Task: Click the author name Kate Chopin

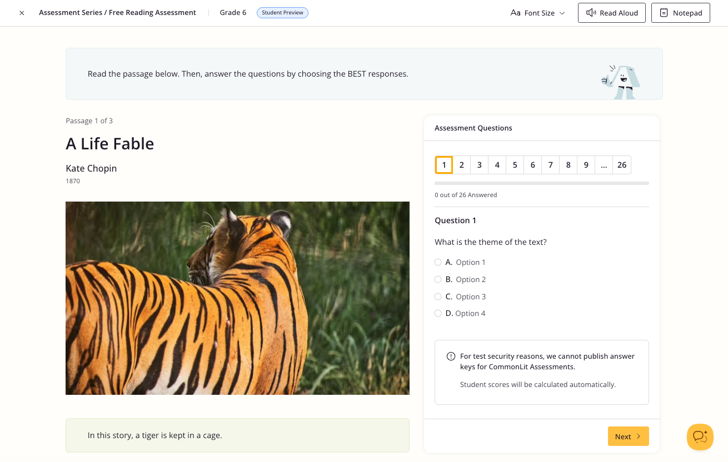Action: (91, 168)
